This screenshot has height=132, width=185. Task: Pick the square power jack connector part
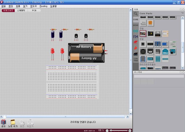(x=143, y=44)
